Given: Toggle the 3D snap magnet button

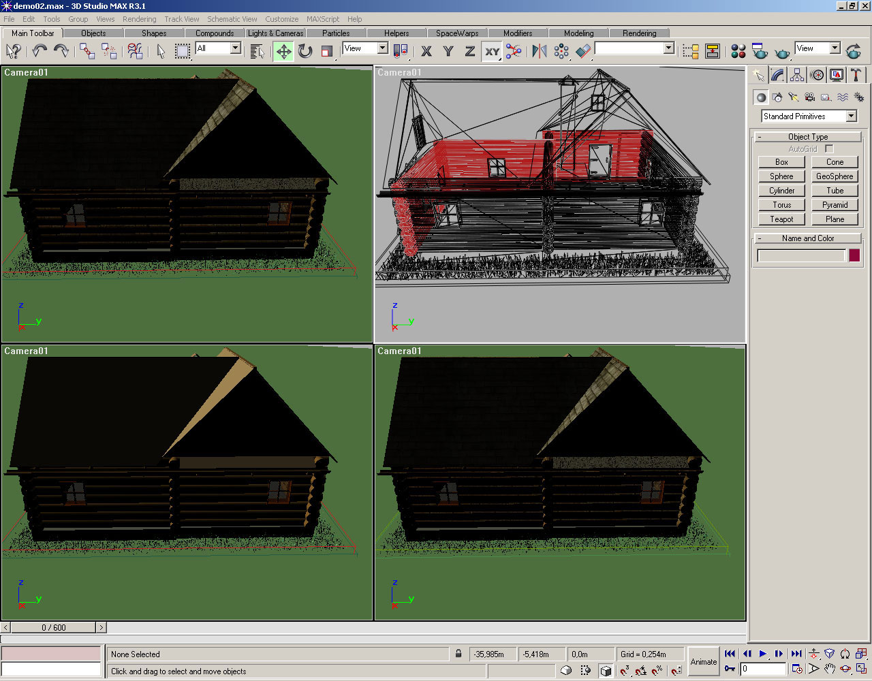Looking at the screenshot, I should click(624, 671).
